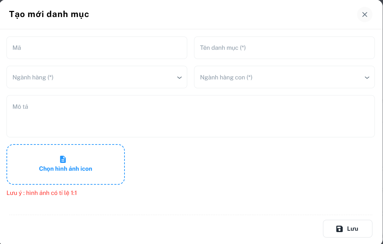Open the Ngành hàng con combo box
Viewport: 383px width, 244px height.
[280, 77]
